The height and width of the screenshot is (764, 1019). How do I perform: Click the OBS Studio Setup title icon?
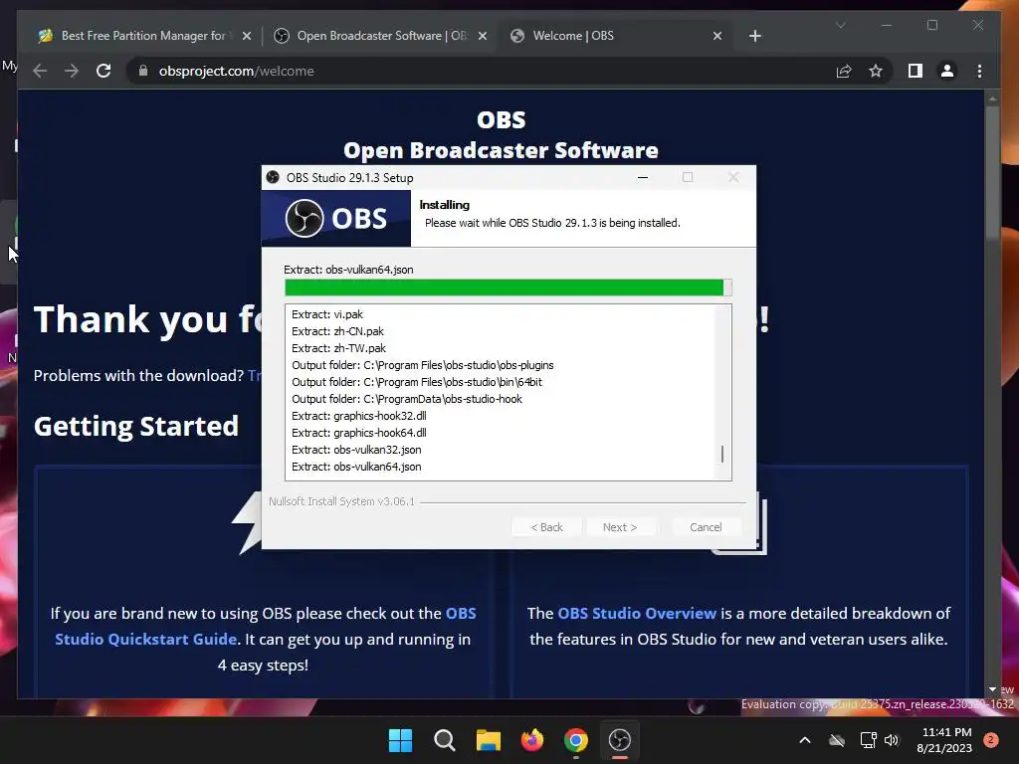tap(273, 177)
